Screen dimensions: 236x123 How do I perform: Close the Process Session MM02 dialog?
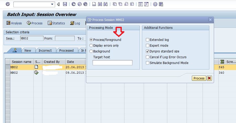pyautogui.click(x=210, y=20)
